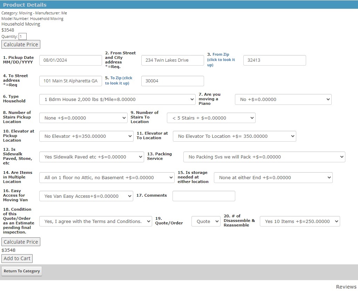The image size is (358, 291).
Task: Expand the Type Household dropdown
Action: [x=117, y=100]
